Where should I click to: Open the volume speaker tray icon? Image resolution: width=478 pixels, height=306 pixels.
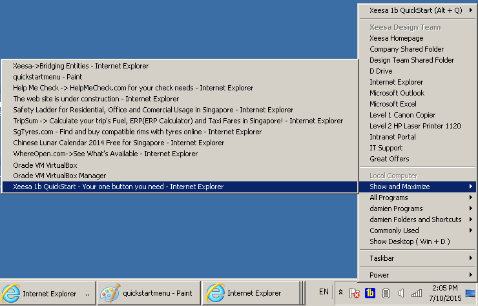point(401,293)
